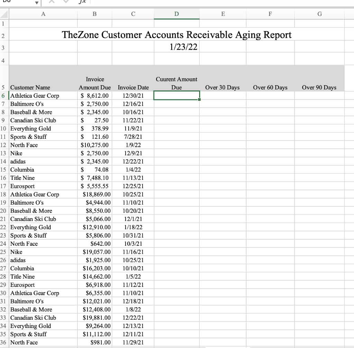This screenshot has height=348, width=354.
Task: Click the $10,275.00 North Face amount cell
Action: (94, 145)
